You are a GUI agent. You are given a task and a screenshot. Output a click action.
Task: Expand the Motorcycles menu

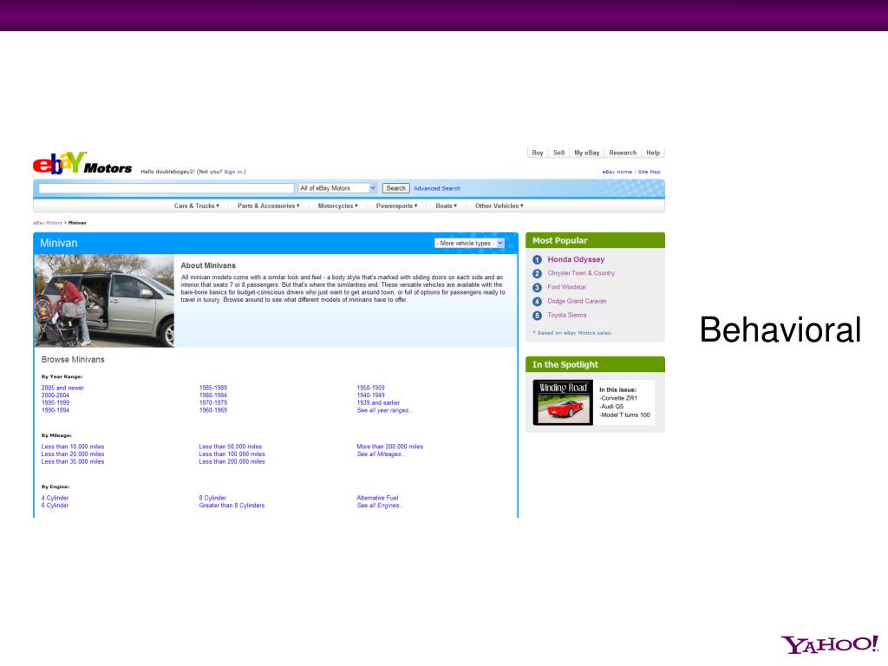337,206
